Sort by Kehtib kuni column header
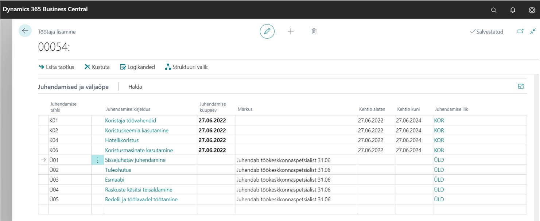Viewport: 540px width, 221px height. tap(408, 109)
